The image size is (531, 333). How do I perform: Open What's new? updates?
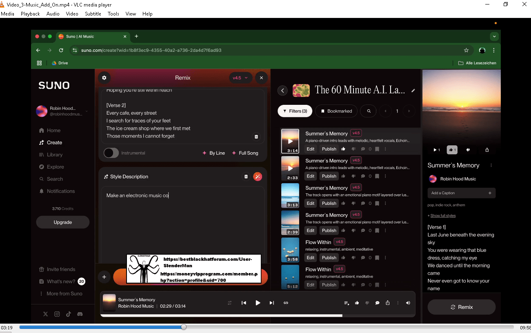(x=62, y=282)
